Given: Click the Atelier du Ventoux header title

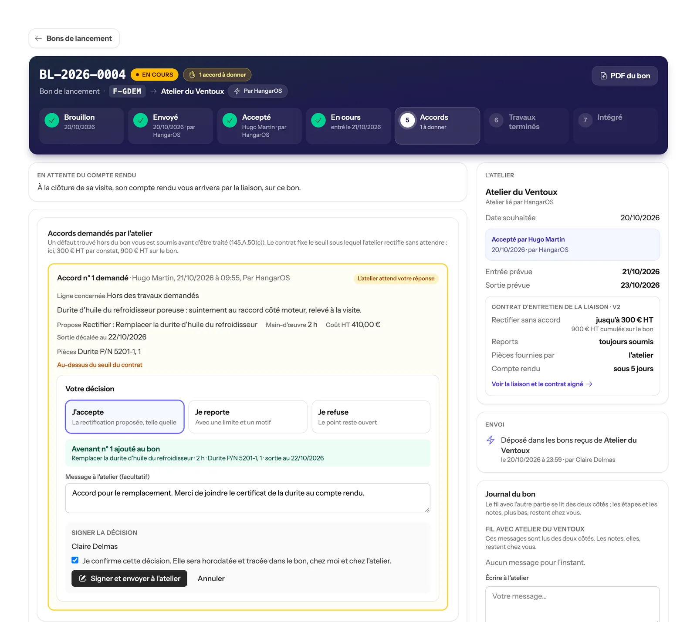Looking at the screenshot, I should point(193,91).
